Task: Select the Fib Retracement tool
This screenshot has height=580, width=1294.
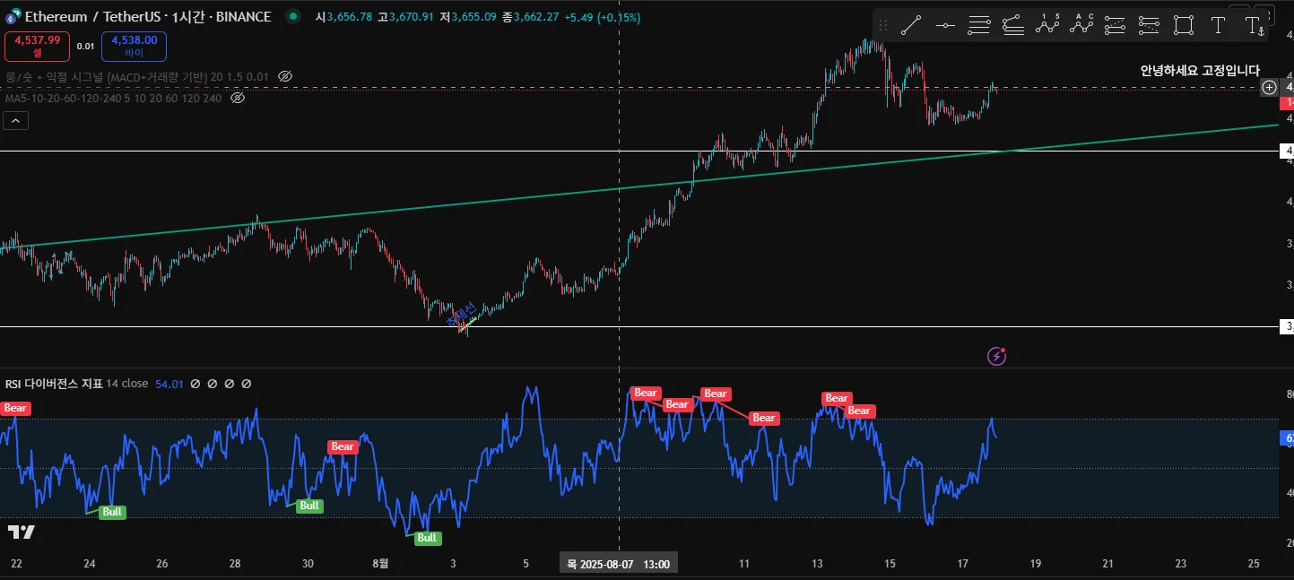Action: [978, 25]
